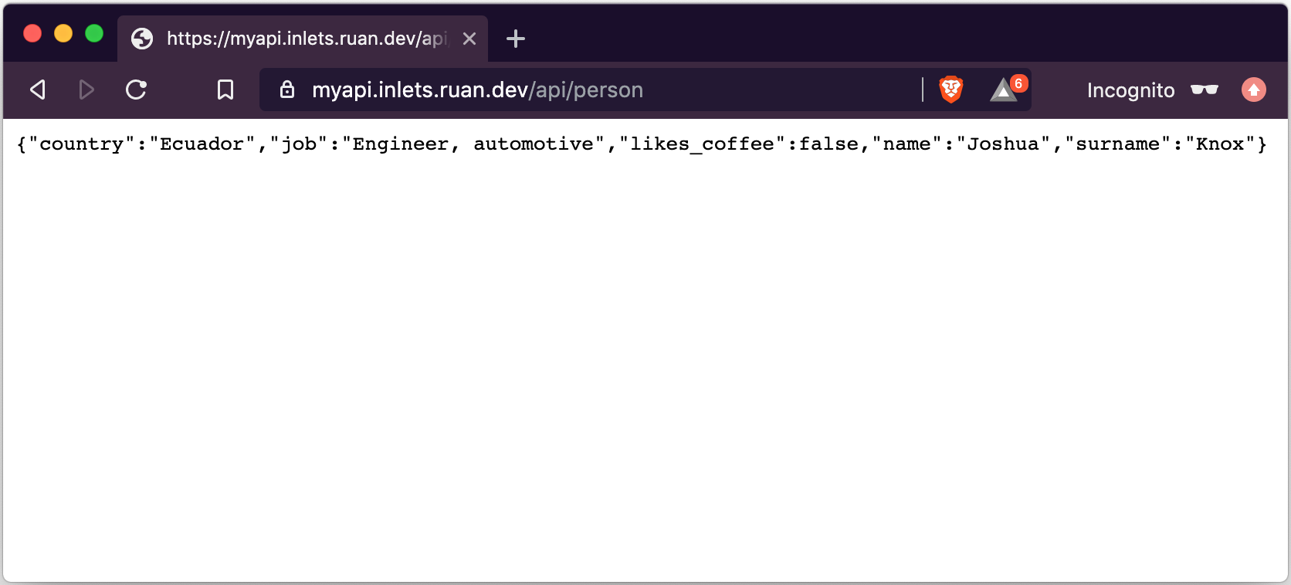Click the "Knox" surname value
Screen dimensions: 1291x585
pyautogui.click(x=1220, y=144)
